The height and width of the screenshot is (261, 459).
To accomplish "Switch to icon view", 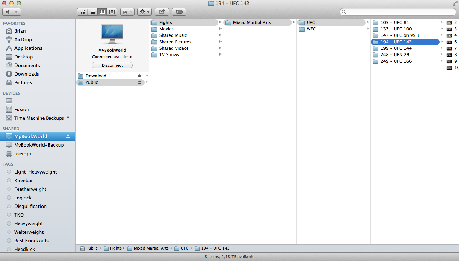I will pos(82,12).
